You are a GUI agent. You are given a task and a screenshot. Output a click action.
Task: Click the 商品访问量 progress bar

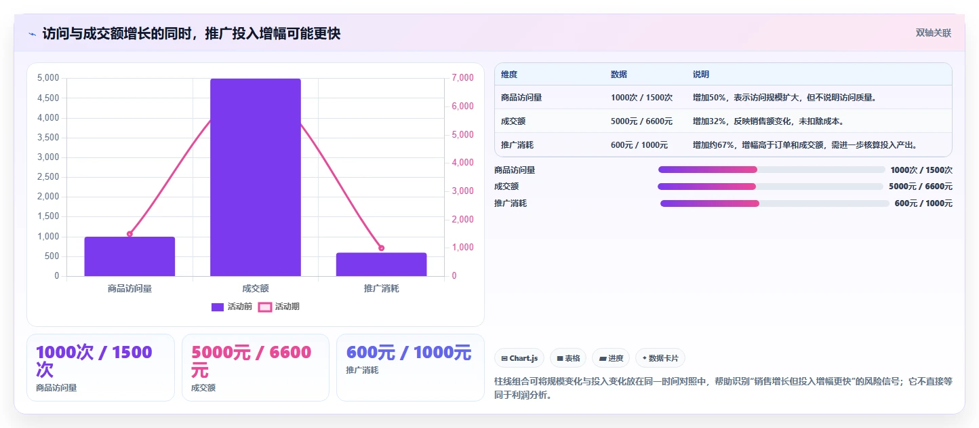coord(772,170)
